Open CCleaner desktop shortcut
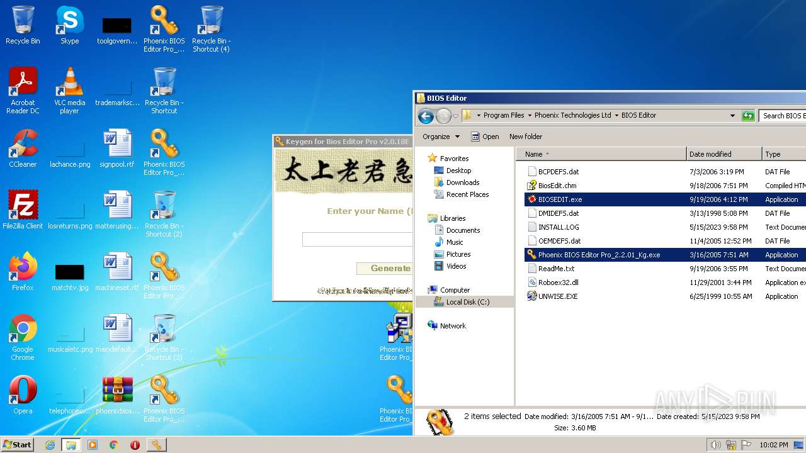Viewport: 806px width, 453px height. coord(23,148)
